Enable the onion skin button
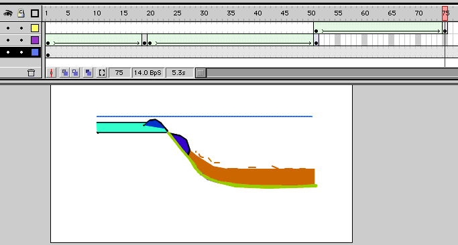Viewport: 458px width, 245px height. pyautogui.click(x=64, y=72)
